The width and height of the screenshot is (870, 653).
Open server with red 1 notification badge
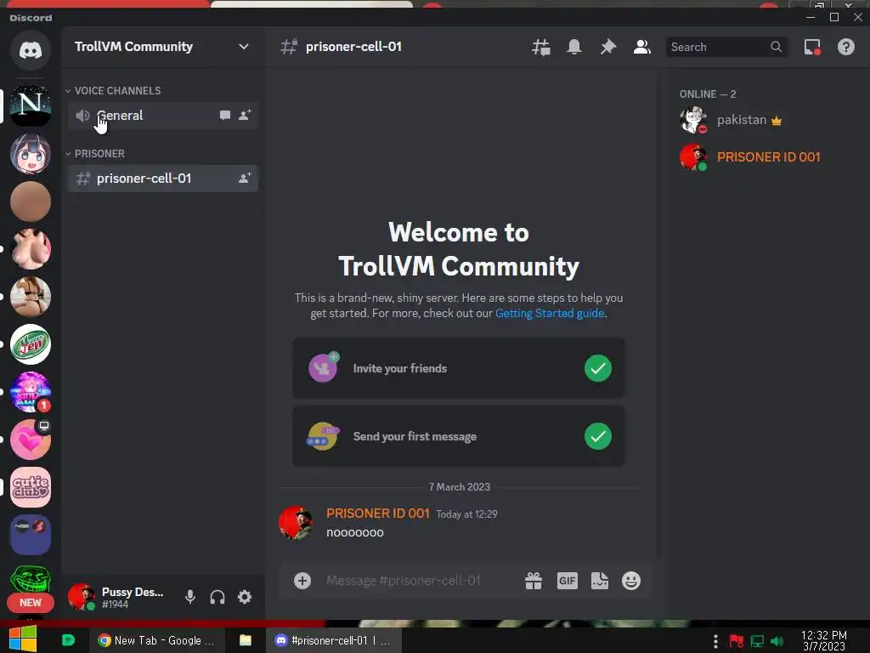click(x=31, y=392)
